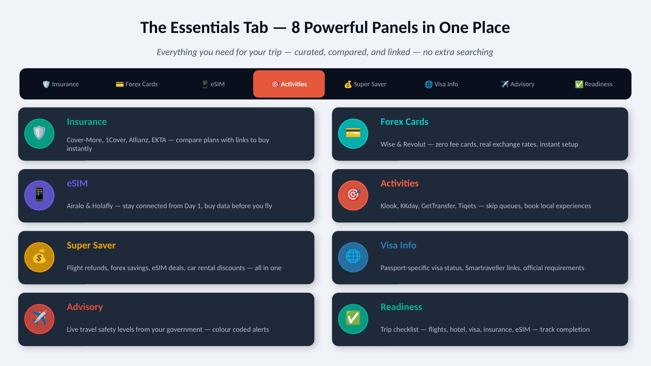Click the Forex Cards credit card circle icon
The height and width of the screenshot is (366, 651).
coord(353,134)
